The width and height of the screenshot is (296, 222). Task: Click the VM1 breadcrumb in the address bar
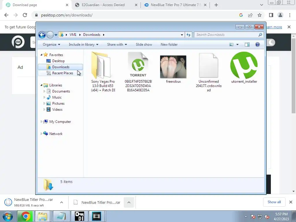click(x=73, y=35)
